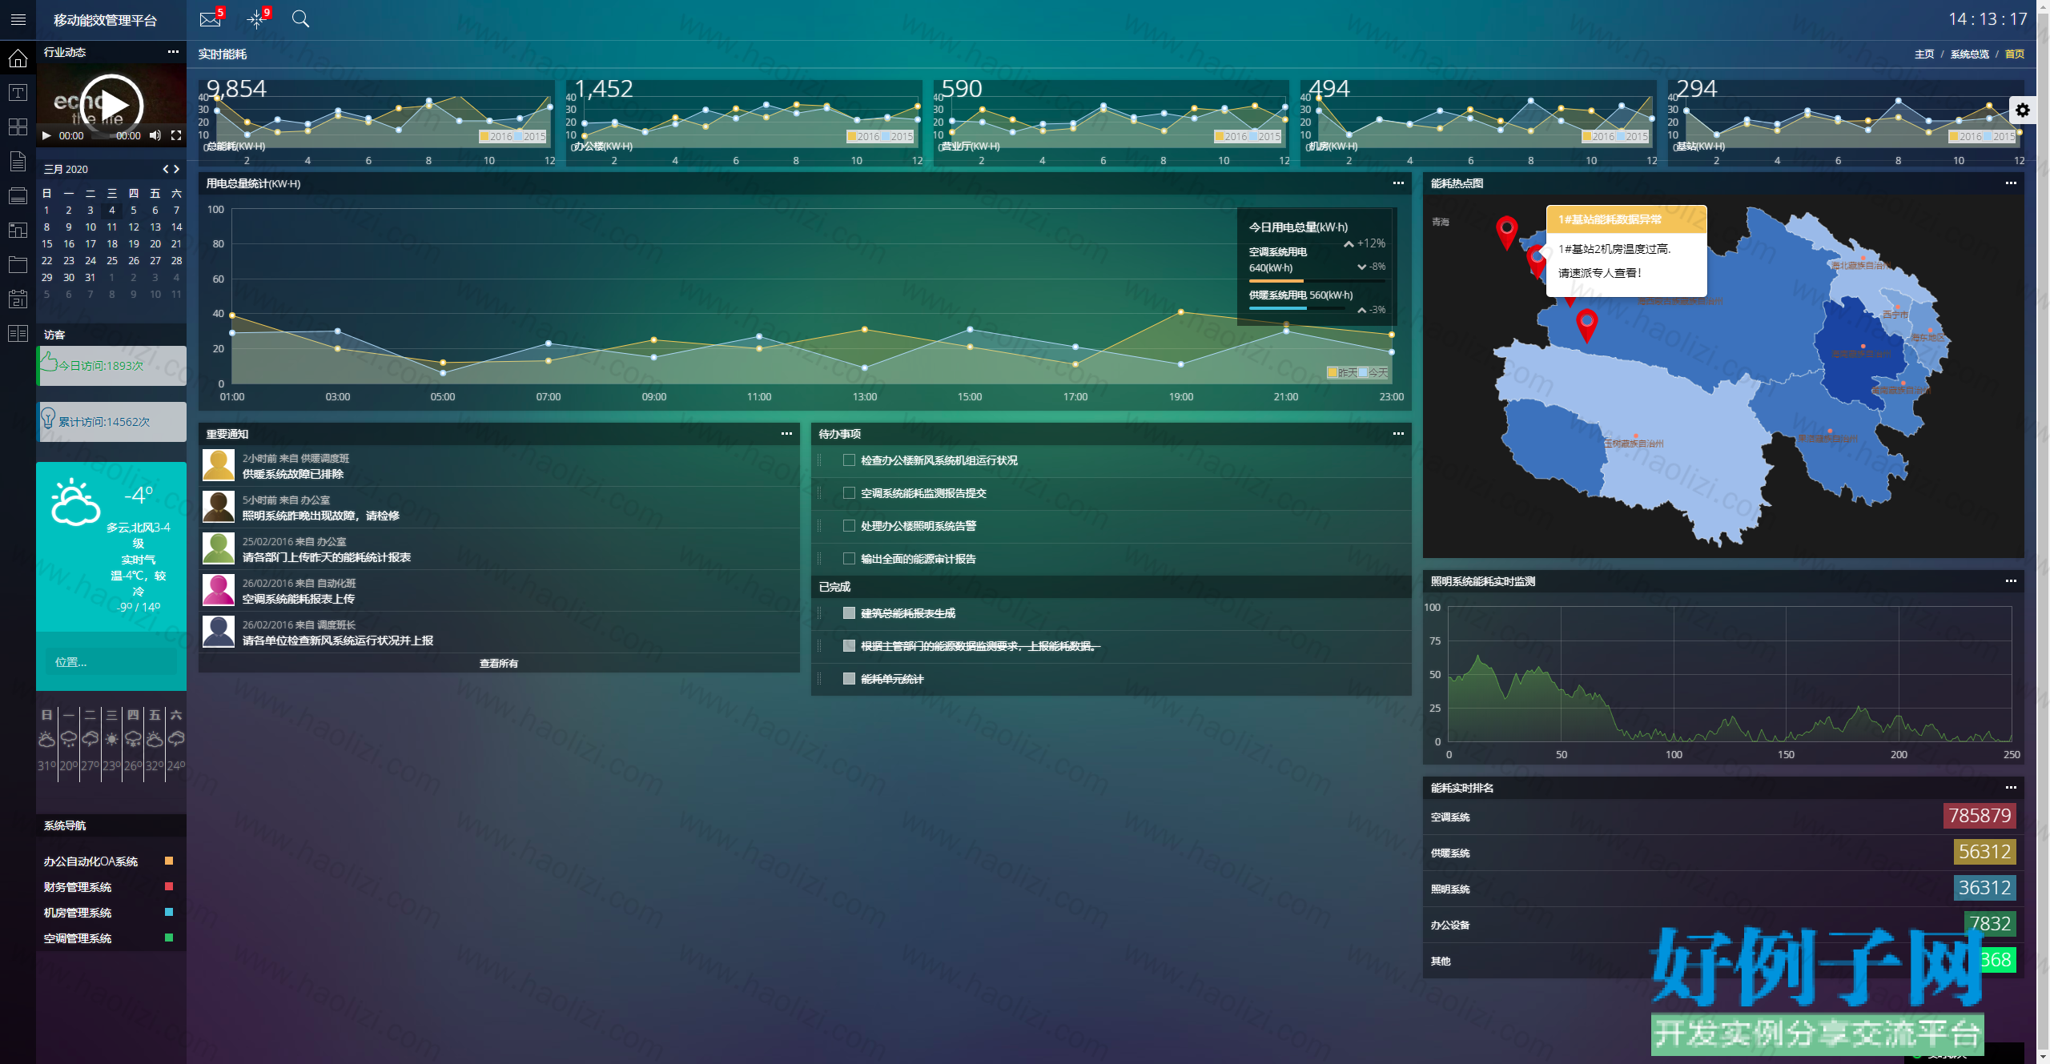Image resolution: width=2050 pixels, height=1064 pixels.
Task: Click 查看所有 link under notifications
Action: click(x=499, y=664)
